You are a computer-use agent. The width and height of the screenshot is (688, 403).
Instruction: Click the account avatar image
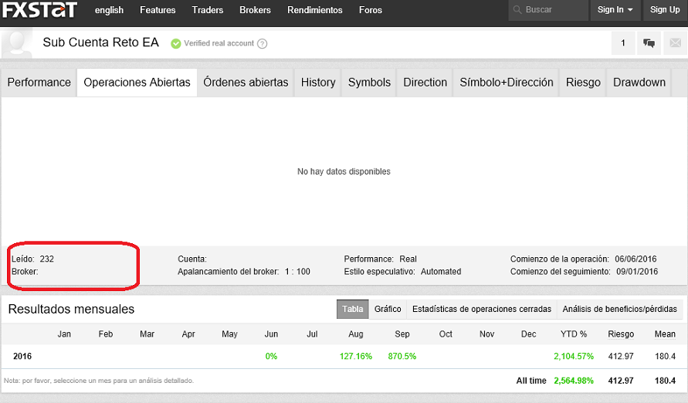17,44
